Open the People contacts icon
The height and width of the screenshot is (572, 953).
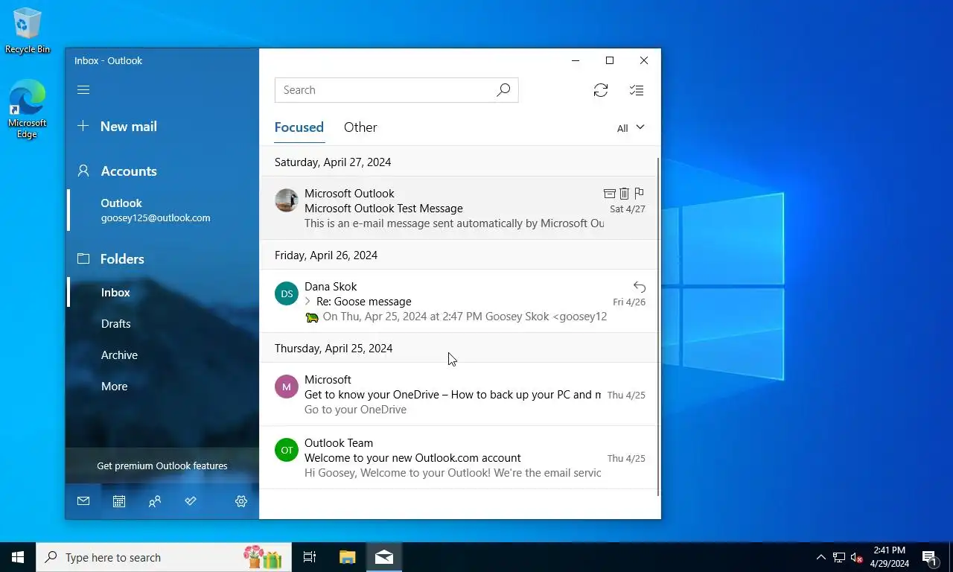coord(155,501)
